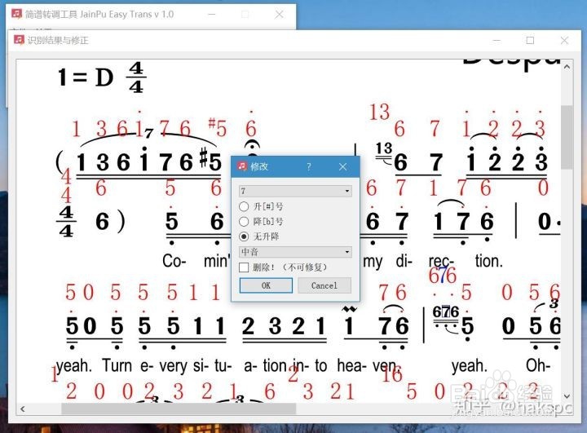
Task: Click OK in the 修改 dialog
Action: tap(266, 285)
